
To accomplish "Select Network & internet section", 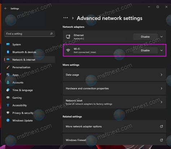I will [30, 60].
